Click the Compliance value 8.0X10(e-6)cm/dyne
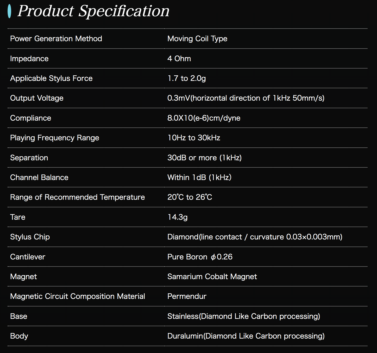The width and height of the screenshot is (377, 353). [204, 118]
